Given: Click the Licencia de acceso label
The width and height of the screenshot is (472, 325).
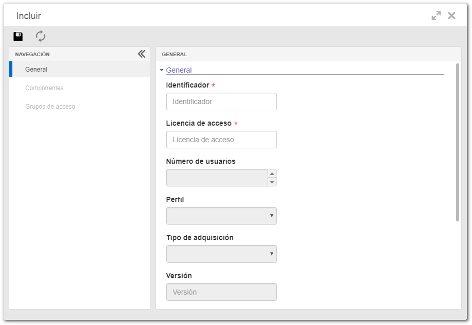Looking at the screenshot, I should click(199, 123).
